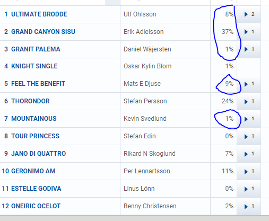Image resolution: width=269 pixels, height=221 pixels.
Task: Select driver name Benny Christensen
Action: pyautogui.click(x=150, y=206)
